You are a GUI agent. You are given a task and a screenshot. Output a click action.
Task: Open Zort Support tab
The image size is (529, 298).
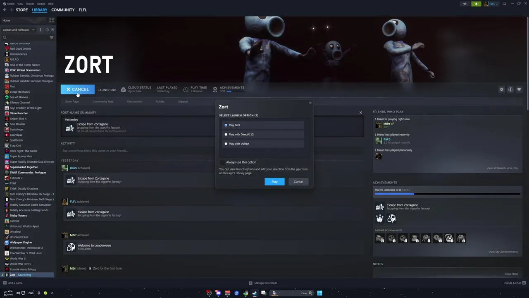coord(183,101)
